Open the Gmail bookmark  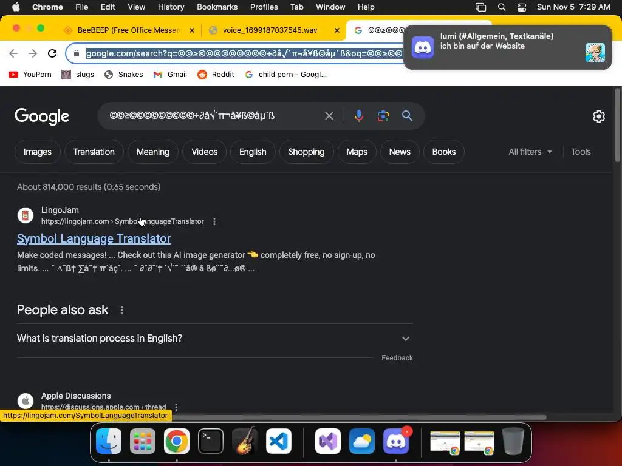point(170,75)
